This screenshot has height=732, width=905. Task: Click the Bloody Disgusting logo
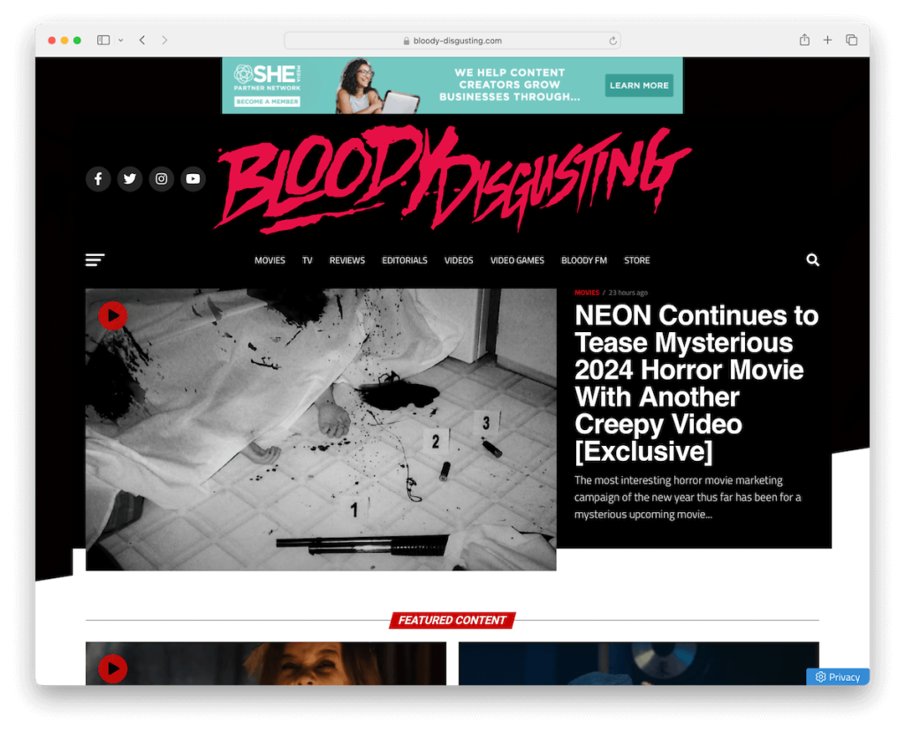453,179
